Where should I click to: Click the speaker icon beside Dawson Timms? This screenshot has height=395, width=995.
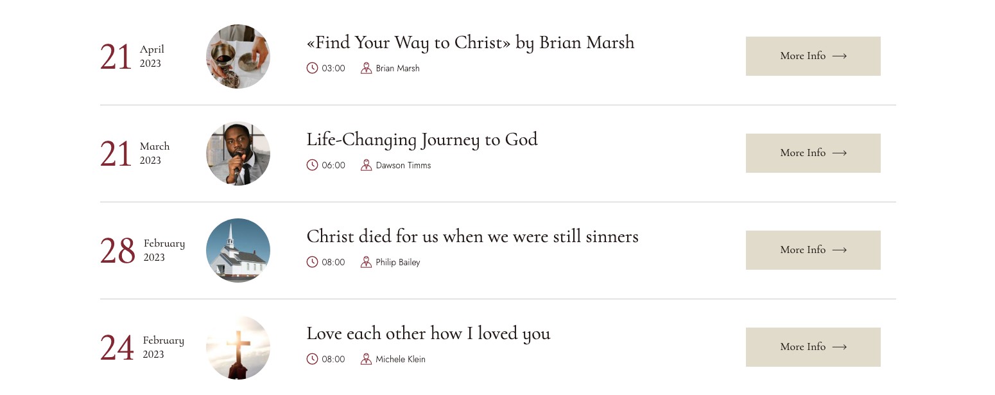pyautogui.click(x=366, y=165)
